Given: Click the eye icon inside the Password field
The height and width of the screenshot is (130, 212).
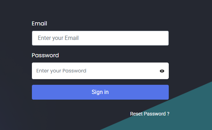Looking at the screenshot, I should (162, 71).
